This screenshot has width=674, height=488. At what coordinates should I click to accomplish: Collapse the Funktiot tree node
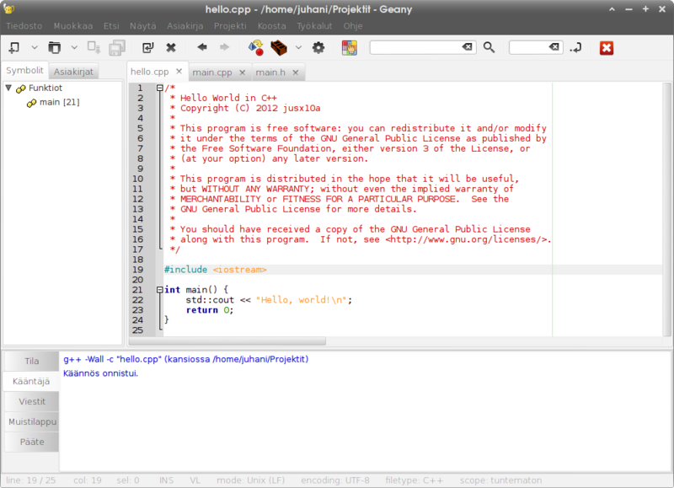tap(8, 88)
